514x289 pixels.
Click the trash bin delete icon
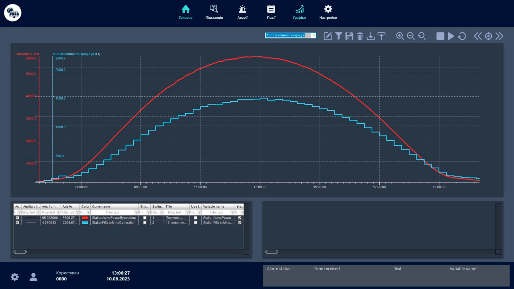(x=360, y=36)
